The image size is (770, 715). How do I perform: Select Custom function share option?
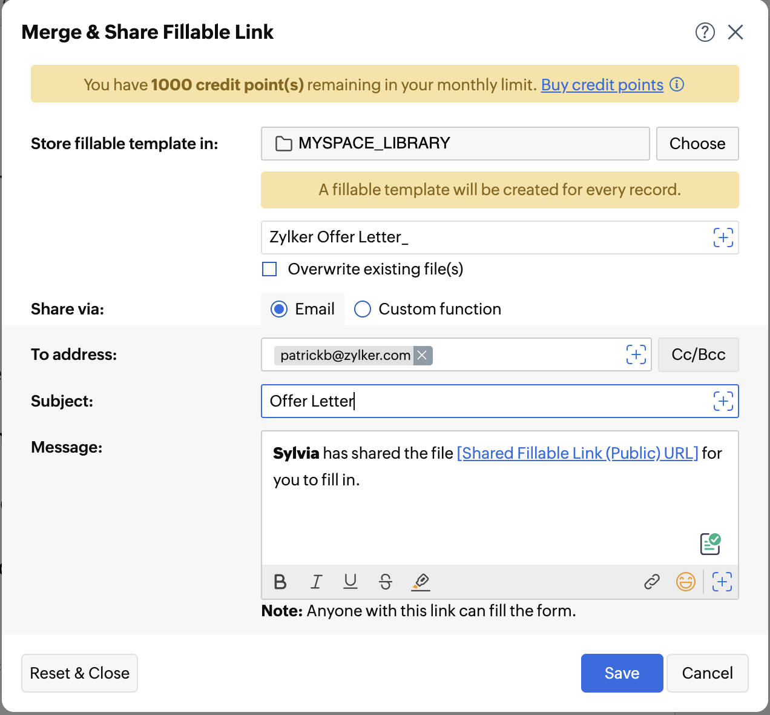tap(363, 309)
